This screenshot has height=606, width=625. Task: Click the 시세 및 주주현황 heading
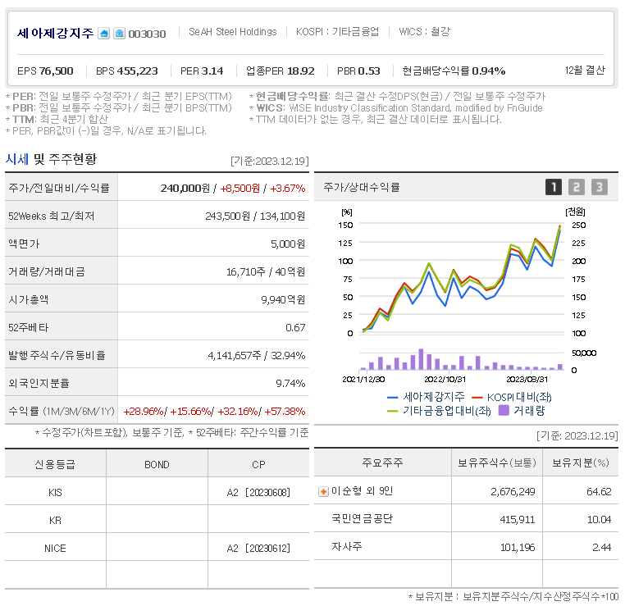[51, 159]
